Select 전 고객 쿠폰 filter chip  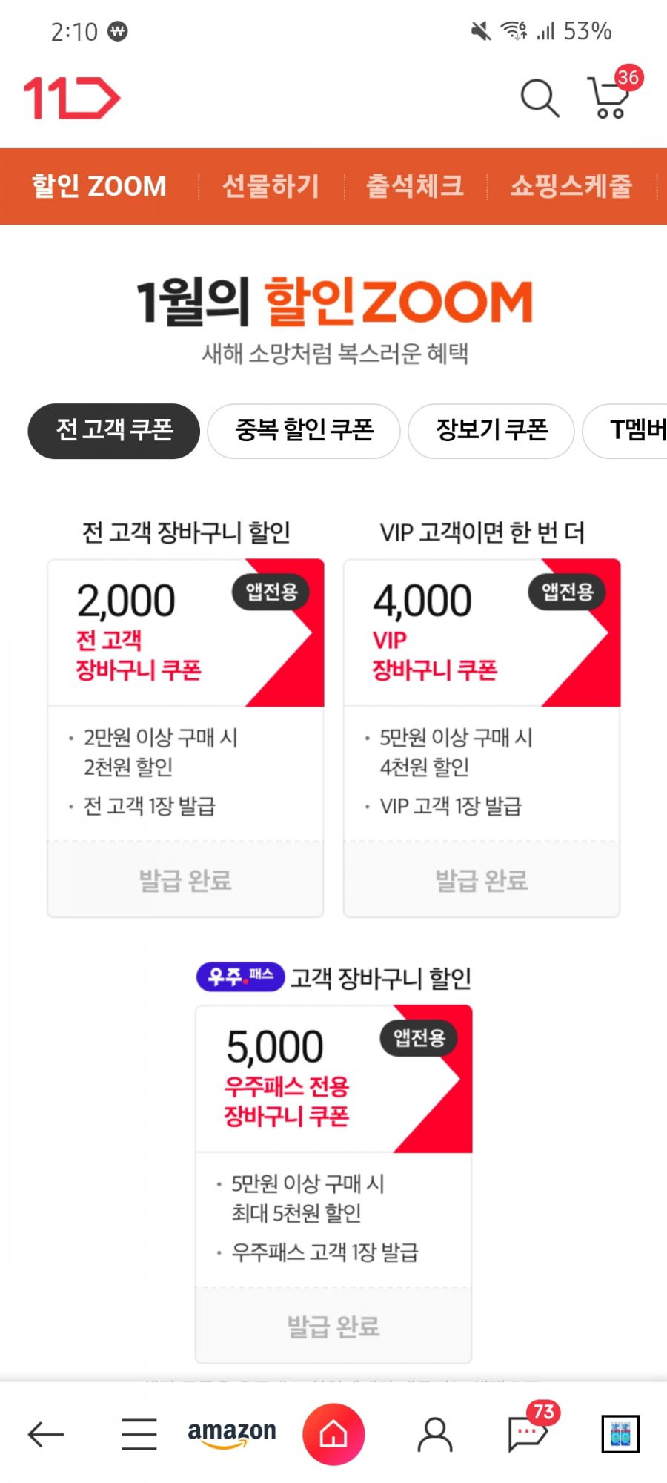pyautogui.click(x=114, y=431)
